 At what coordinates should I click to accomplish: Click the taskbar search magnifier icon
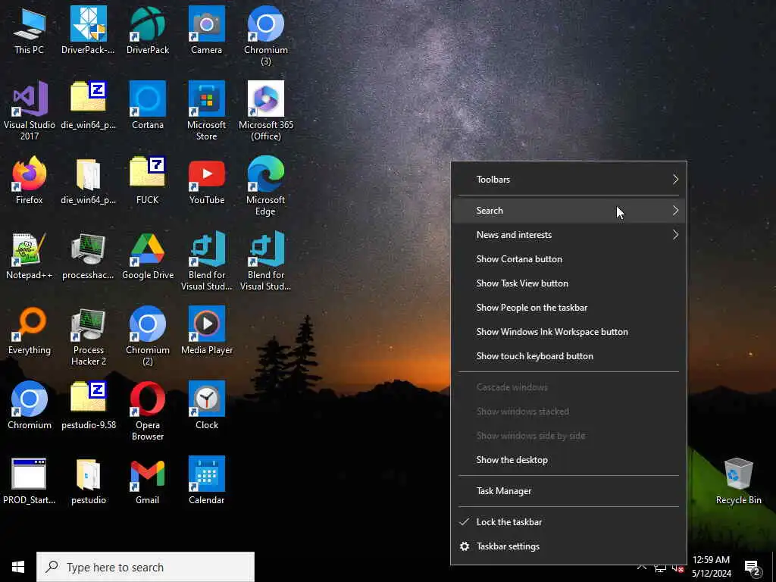coord(52,567)
